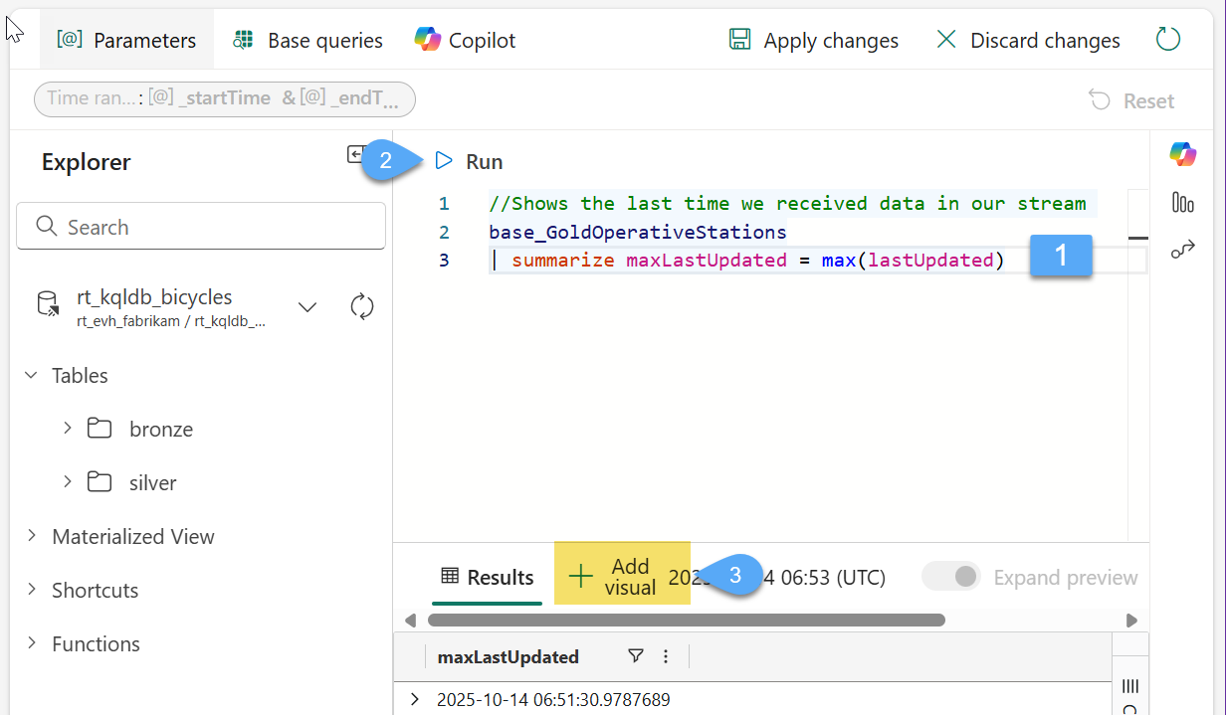Expand the Materialized View section
The height and width of the screenshot is (715, 1226).
[32, 536]
